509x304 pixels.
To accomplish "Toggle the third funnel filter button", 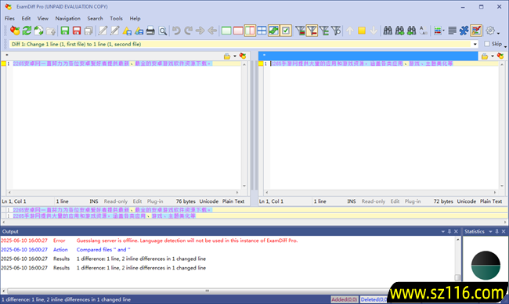I will [x=324, y=31].
